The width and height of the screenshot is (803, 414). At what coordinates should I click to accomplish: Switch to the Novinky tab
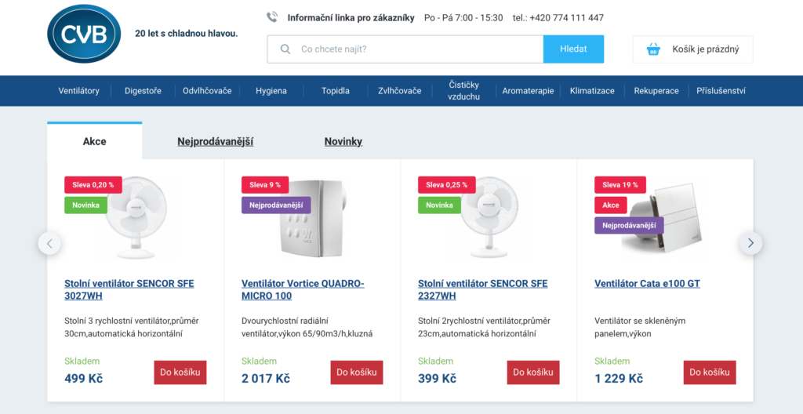click(343, 141)
